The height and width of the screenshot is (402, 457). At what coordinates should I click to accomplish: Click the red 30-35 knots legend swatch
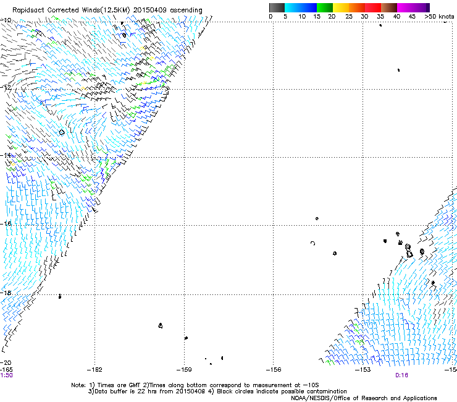373,7
